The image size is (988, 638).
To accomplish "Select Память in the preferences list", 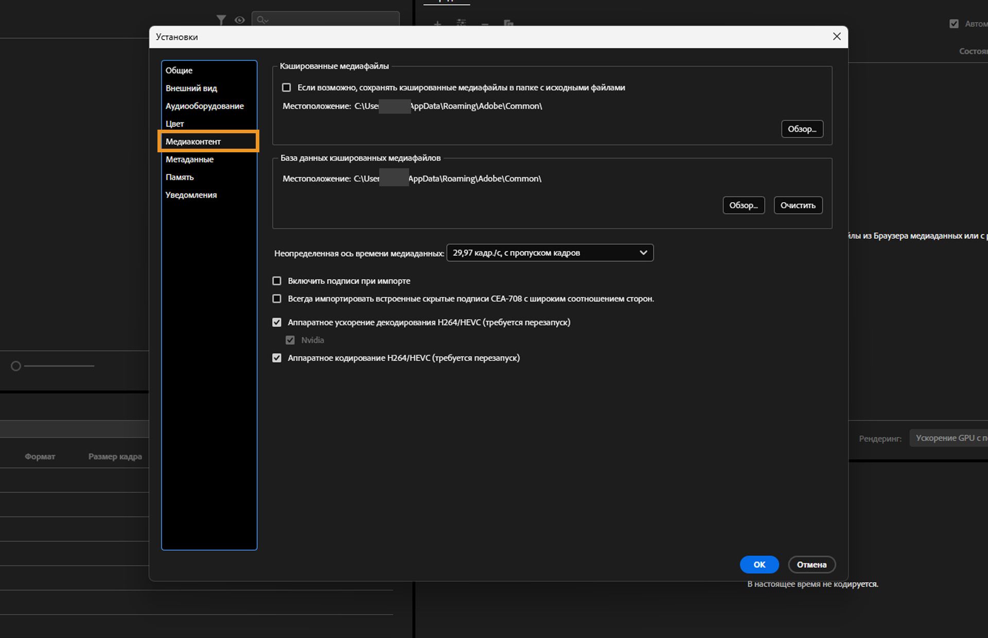I will pyautogui.click(x=180, y=177).
